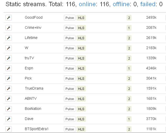Click Pulse button for truTV
The height and width of the screenshot is (133, 166).
click(70, 58)
